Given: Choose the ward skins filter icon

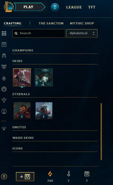Looking at the screenshot, I should 4,100.
